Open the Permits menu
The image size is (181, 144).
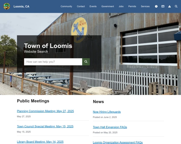pos(132,6)
